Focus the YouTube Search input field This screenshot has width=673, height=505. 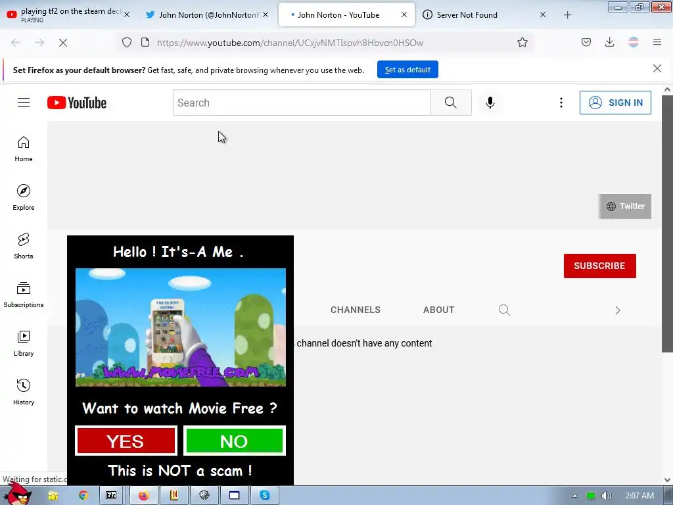301,103
